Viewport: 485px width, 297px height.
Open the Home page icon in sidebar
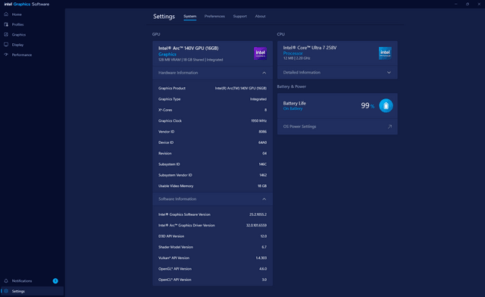6,14
